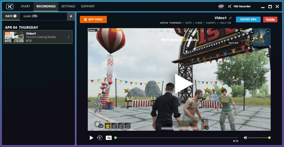This screenshot has width=284, height=147.
Task: Click the pencil icon to rename Video1
Action: click(230, 18)
